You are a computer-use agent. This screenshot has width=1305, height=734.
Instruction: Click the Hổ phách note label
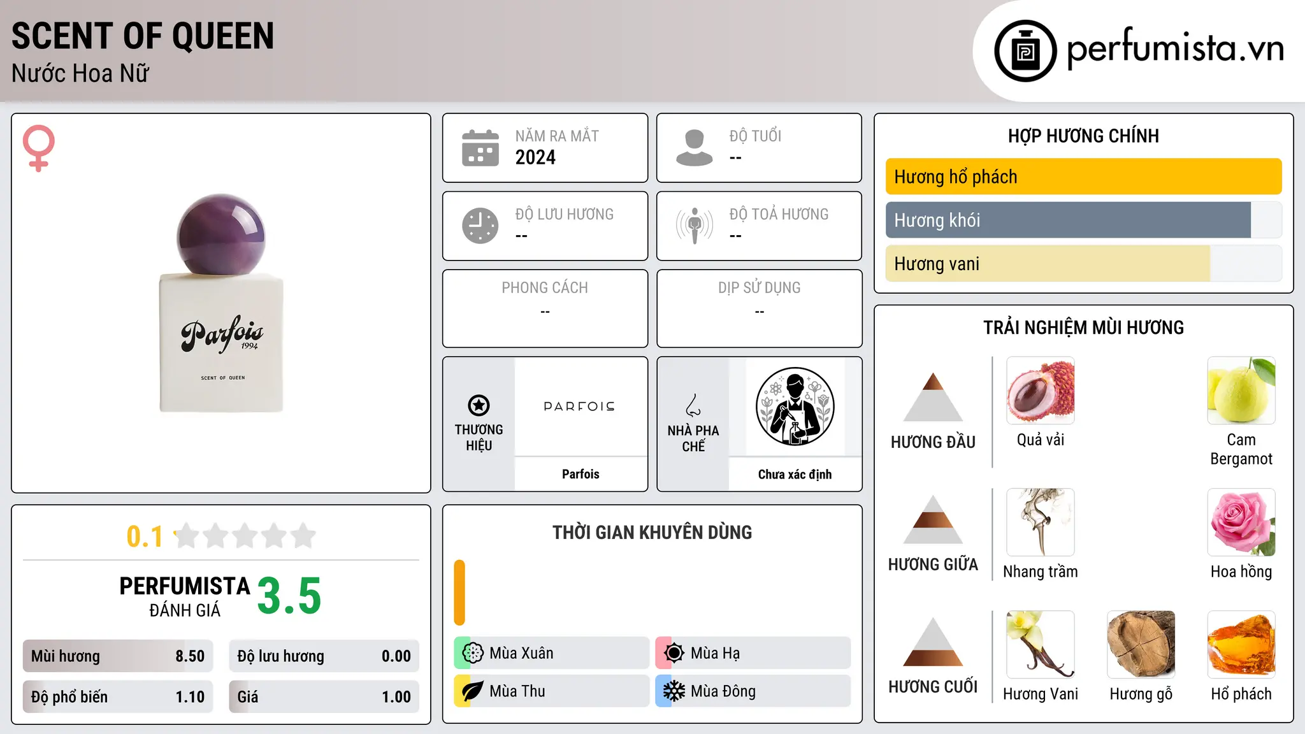1241,694
